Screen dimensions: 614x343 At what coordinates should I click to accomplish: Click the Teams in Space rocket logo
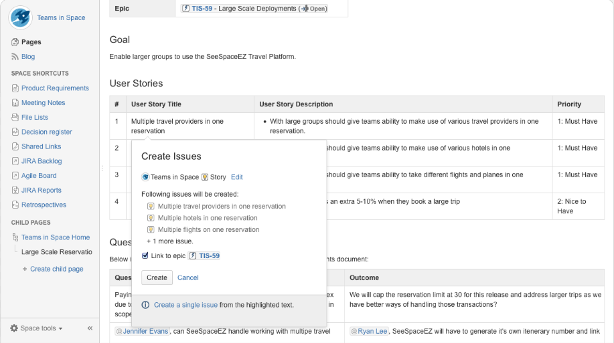(20, 17)
